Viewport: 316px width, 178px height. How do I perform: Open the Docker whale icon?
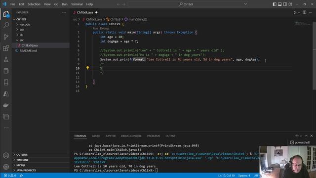click(6, 105)
